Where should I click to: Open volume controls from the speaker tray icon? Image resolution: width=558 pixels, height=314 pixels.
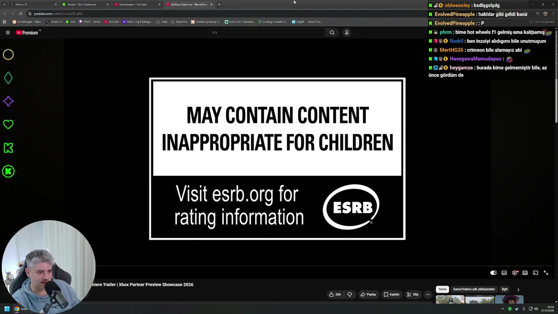(x=536, y=309)
